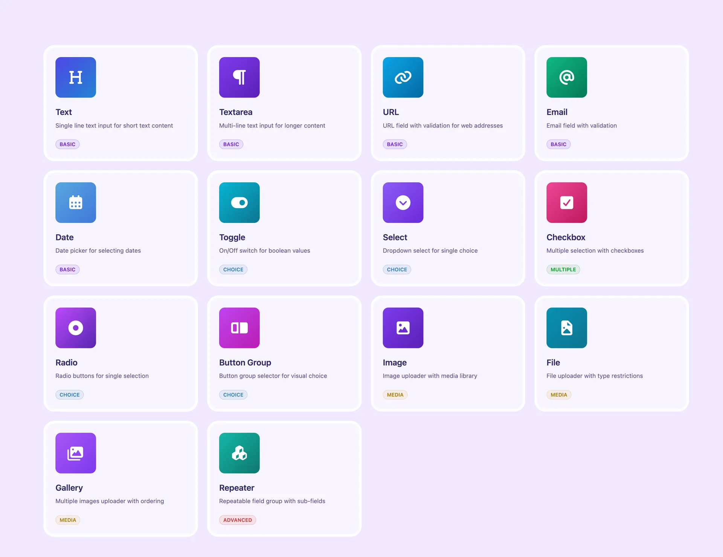Choose the Email at-sign icon
Viewport: 723px width, 557px height.
click(x=566, y=77)
